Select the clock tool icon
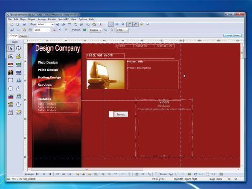This screenshot has height=189, width=252. click(x=18, y=104)
